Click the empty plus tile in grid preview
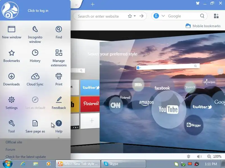This screenshot has height=168, width=225. click(x=90, y=121)
